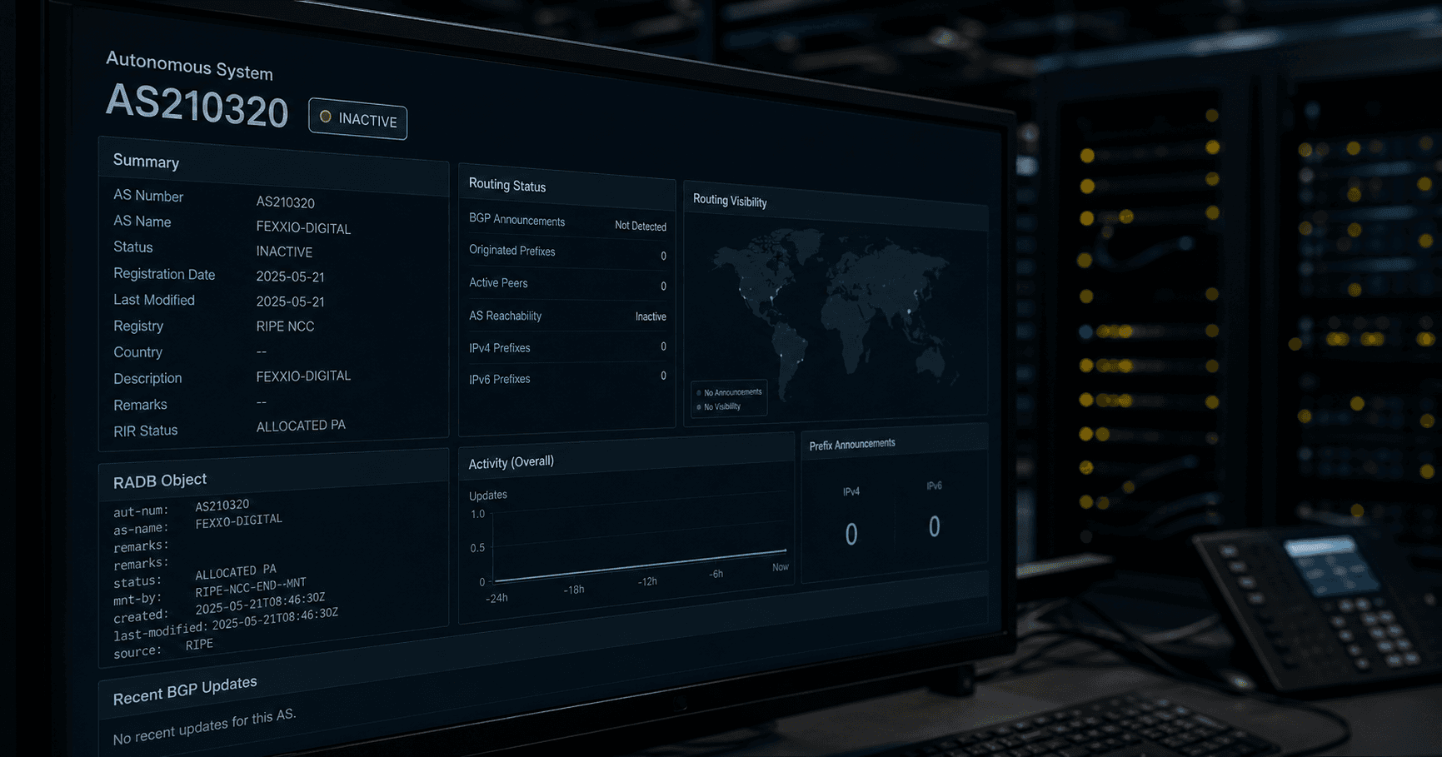Select the last-modified timestamp in RADB Object
This screenshot has width=1442, height=757.
point(275,619)
